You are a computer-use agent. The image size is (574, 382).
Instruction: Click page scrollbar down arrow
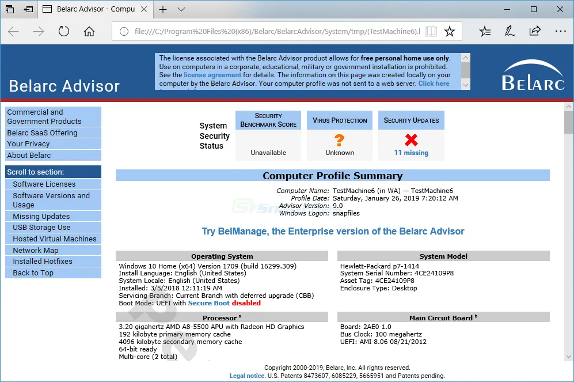[x=568, y=357]
